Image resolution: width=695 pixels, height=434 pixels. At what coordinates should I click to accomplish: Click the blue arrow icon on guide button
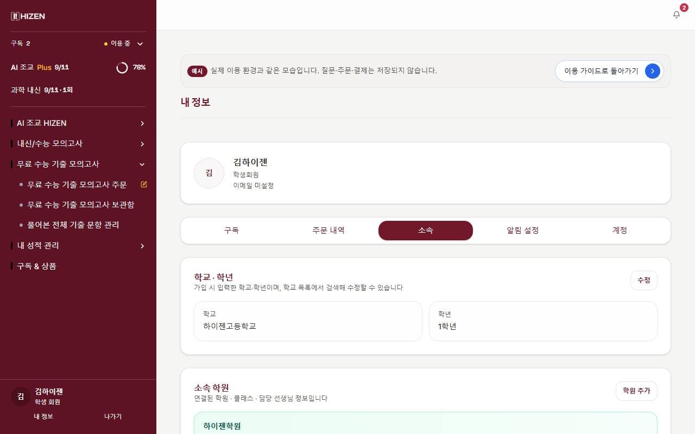click(652, 71)
